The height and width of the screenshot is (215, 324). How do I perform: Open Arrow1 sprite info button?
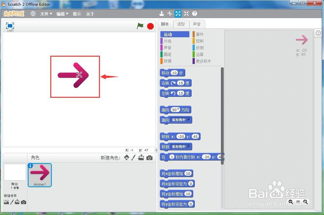[30, 166]
